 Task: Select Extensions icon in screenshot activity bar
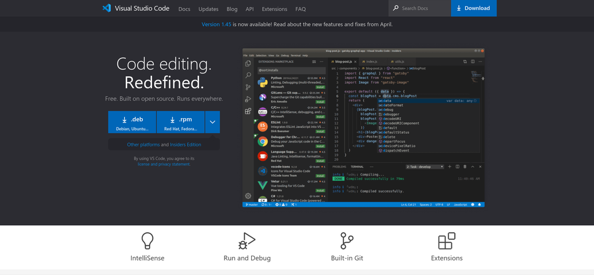[x=248, y=111]
